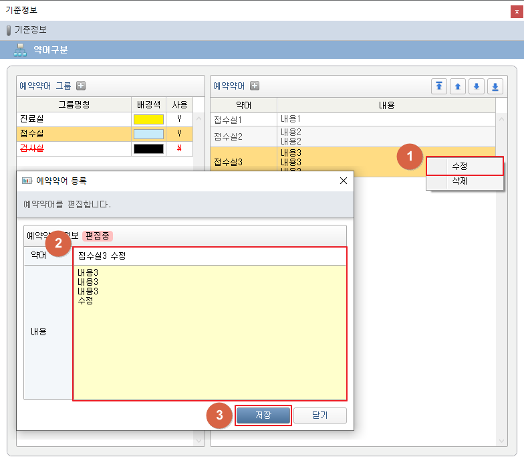Click the 약어구분 organization chart icon
Viewport: 524px width, 463px height.
(x=20, y=50)
